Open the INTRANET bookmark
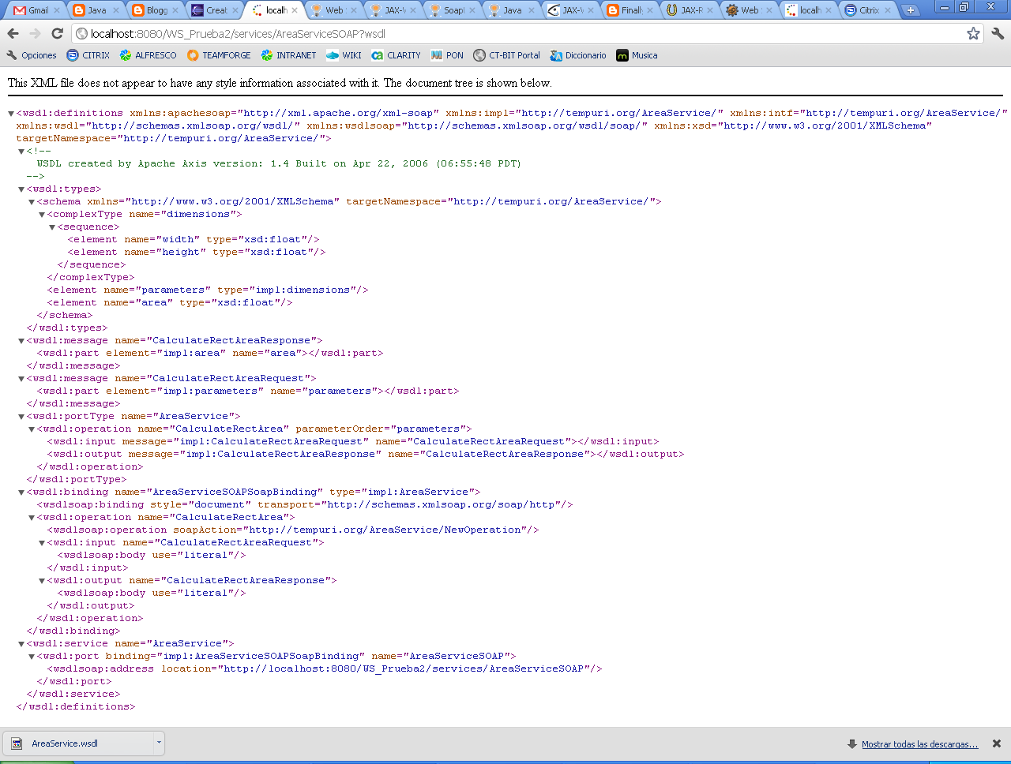The image size is (1011, 764). (288, 55)
